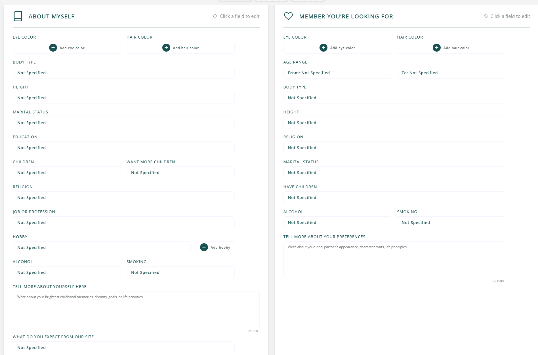The width and height of the screenshot is (538, 355).
Task: Open Alcohol field in About Myself
Action: tap(67, 272)
